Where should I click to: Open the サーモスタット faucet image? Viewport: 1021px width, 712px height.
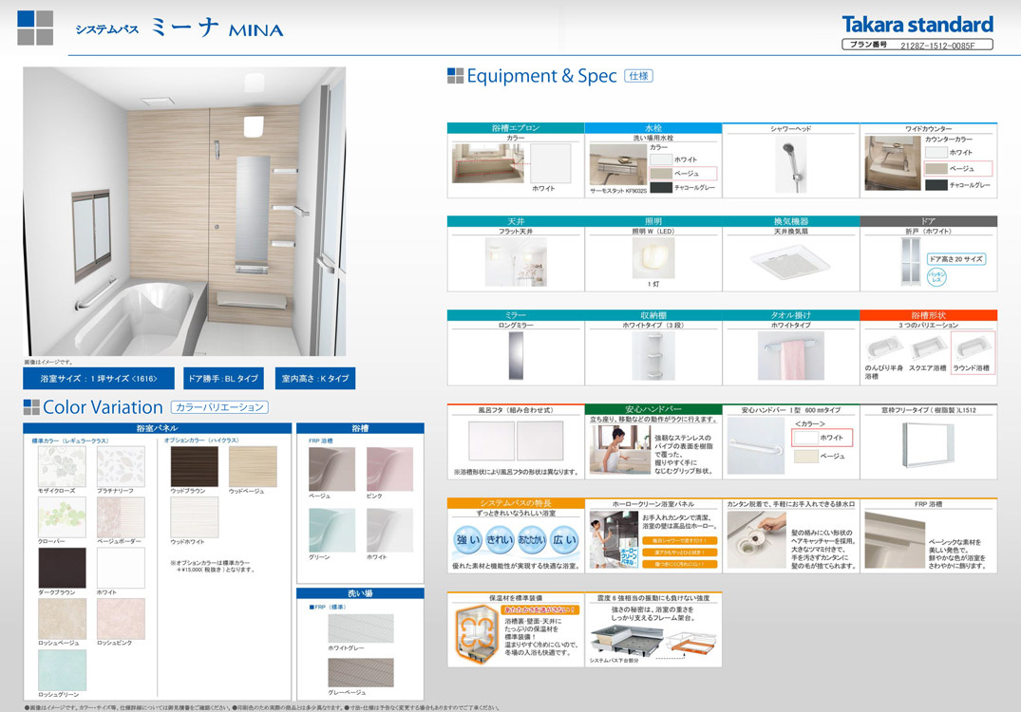point(618,164)
